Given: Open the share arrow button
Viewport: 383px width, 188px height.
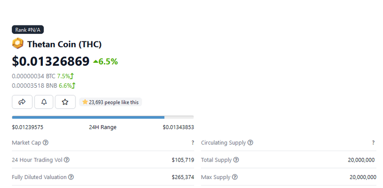Looking at the screenshot, I should click(22, 102).
